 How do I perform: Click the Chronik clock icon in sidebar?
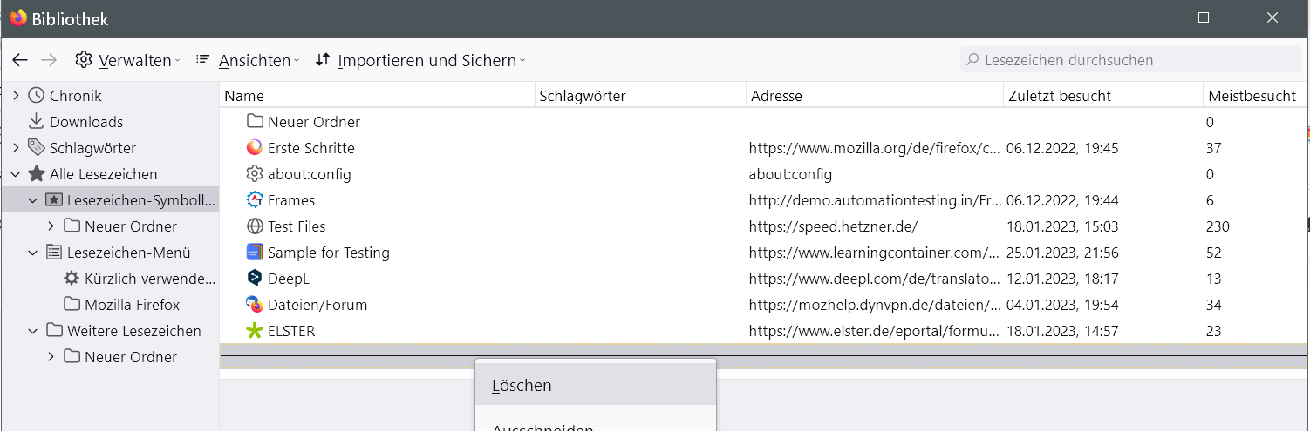pyautogui.click(x=37, y=96)
